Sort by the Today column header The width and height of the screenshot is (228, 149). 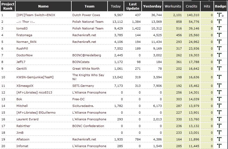[x=116, y=6]
